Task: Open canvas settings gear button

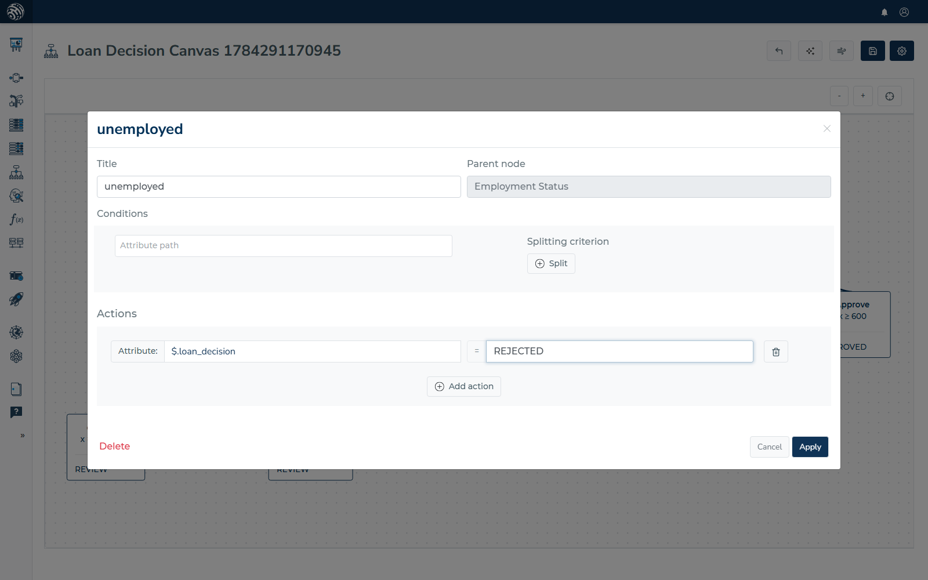Action: pos(902,51)
